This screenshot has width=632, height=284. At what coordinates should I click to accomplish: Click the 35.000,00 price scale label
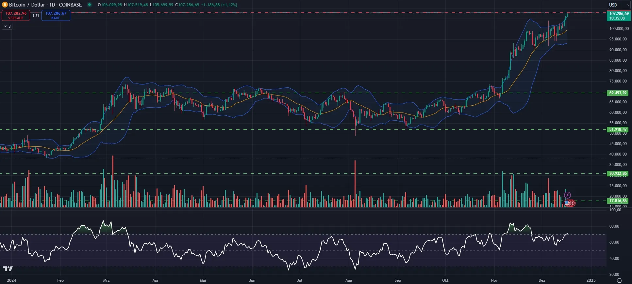[618, 165]
